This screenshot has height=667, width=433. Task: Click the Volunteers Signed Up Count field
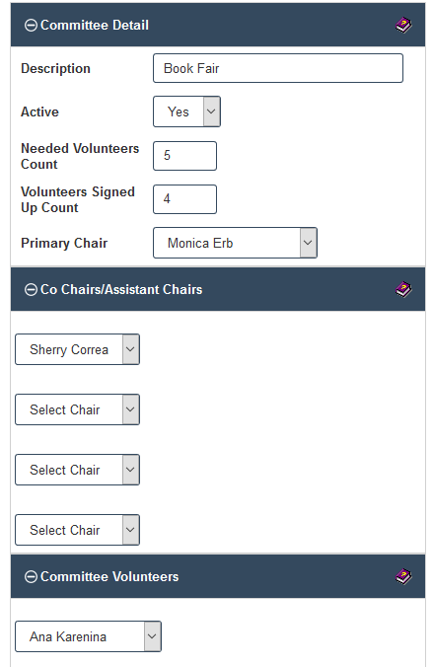[x=185, y=199]
